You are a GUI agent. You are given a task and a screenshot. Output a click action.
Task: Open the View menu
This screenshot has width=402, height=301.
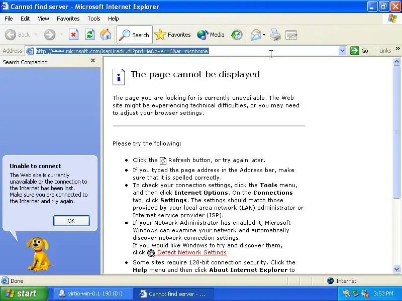pos(43,19)
